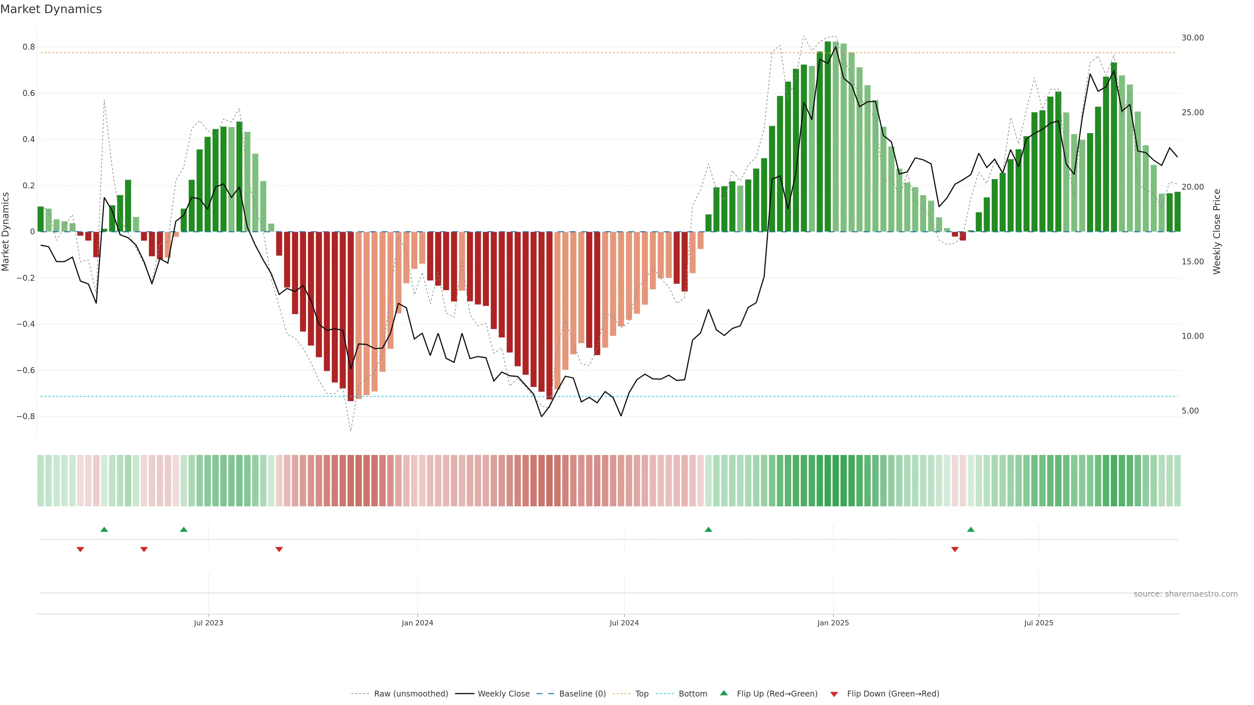Click the Jul 2023 x-axis label
The image size is (1254, 705).
tap(208, 623)
